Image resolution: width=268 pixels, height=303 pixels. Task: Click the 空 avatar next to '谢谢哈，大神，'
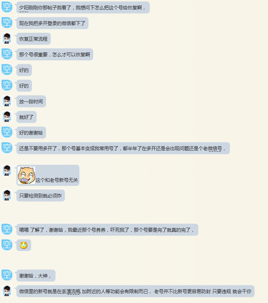(x=7, y=275)
